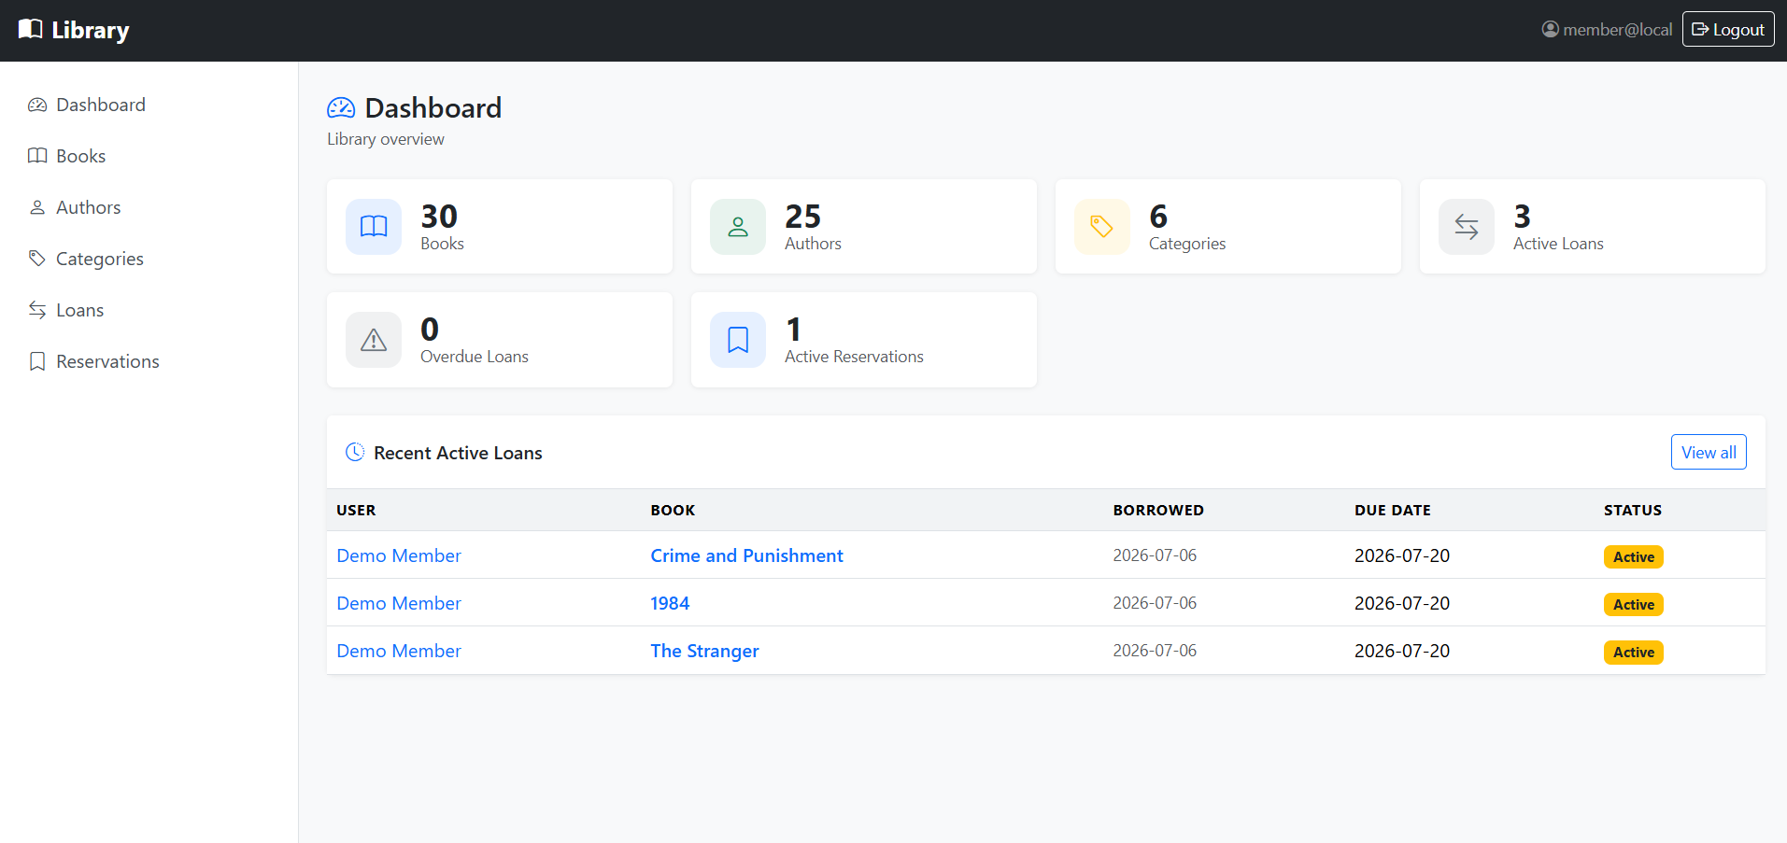The width and height of the screenshot is (1787, 843).
Task: Click due date 2026-07-20 in Crime and Punishment row
Action: click(1402, 555)
